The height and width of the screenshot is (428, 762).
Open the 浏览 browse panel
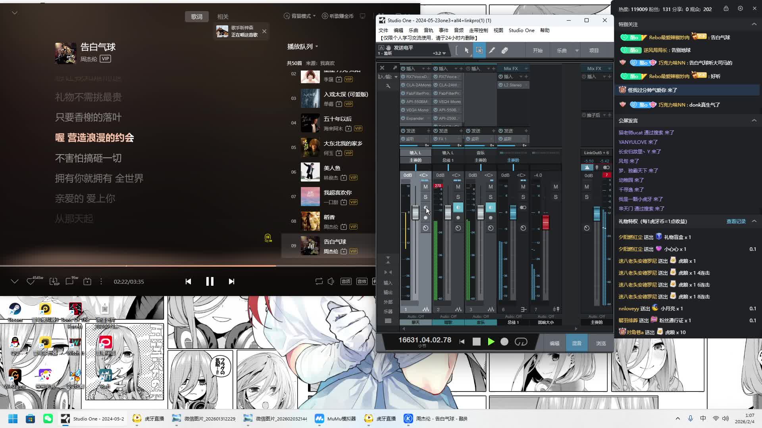(x=600, y=343)
